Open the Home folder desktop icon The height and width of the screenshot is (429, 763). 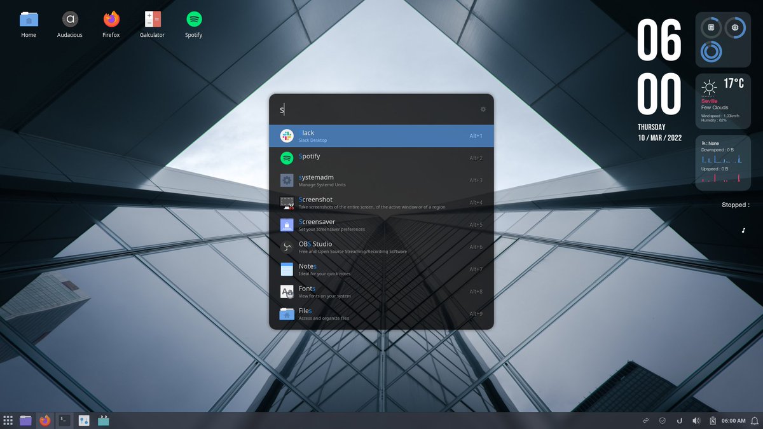pyautogui.click(x=29, y=24)
